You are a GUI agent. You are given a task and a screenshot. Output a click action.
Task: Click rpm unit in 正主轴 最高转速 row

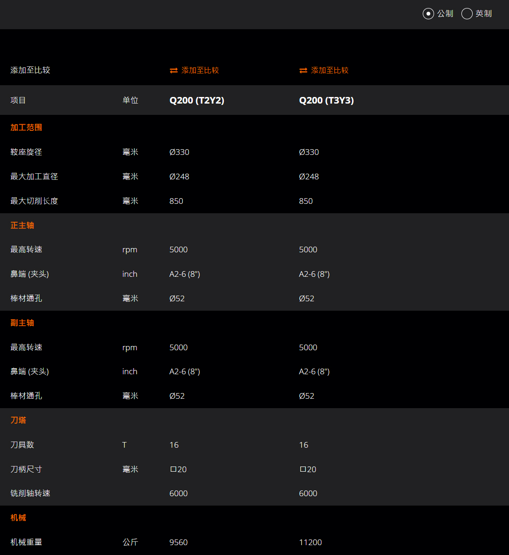coord(130,250)
